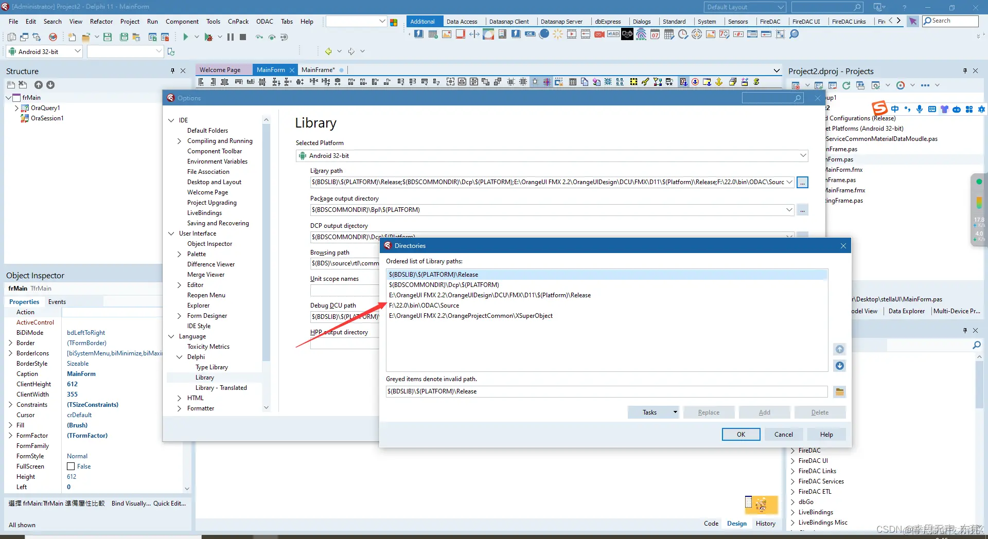Expand OraQuery1 in Structure tree

16,108
